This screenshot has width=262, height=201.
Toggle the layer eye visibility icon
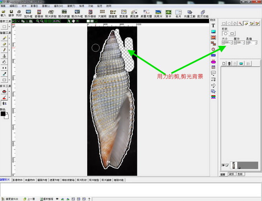tap(223, 165)
